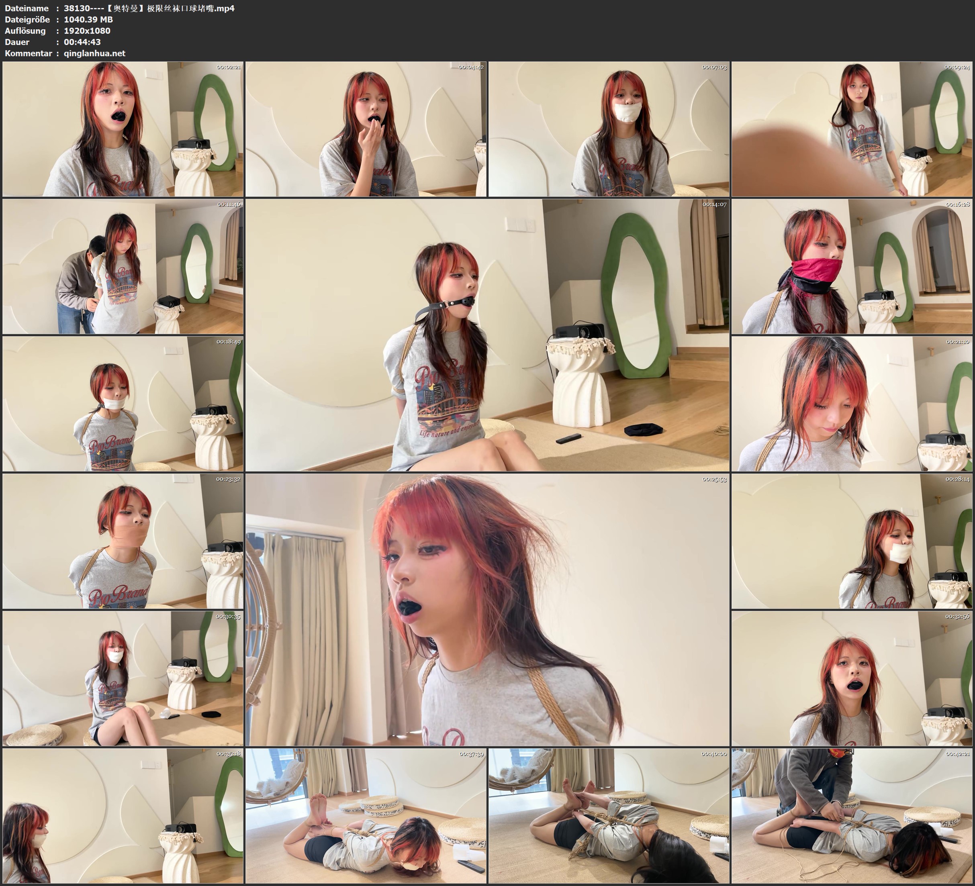Pick the thumbnail at 00:32:56
975x886 pixels.
[x=852, y=678]
